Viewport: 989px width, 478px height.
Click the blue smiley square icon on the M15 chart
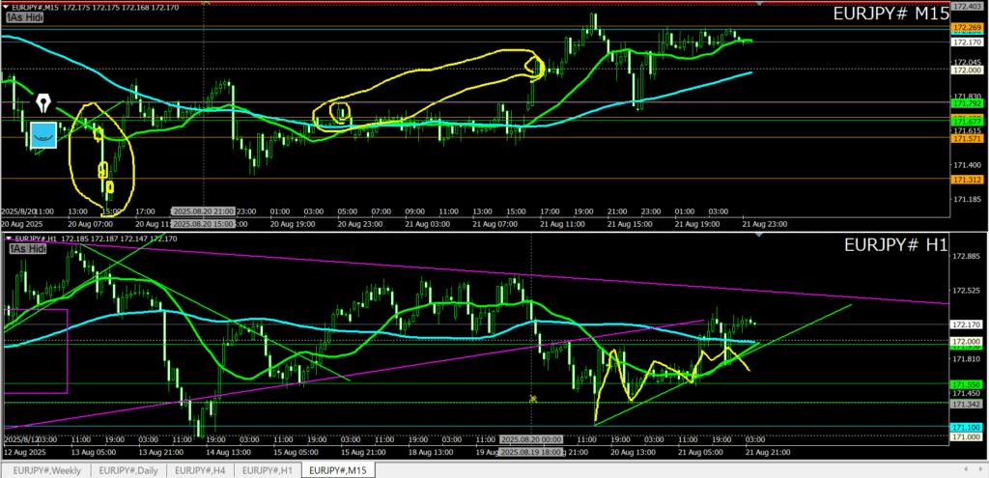pyautogui.click(x=42, y=135)
